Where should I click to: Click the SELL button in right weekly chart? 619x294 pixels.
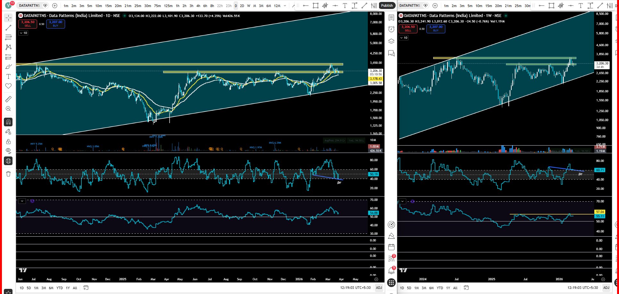click(408, 29)
